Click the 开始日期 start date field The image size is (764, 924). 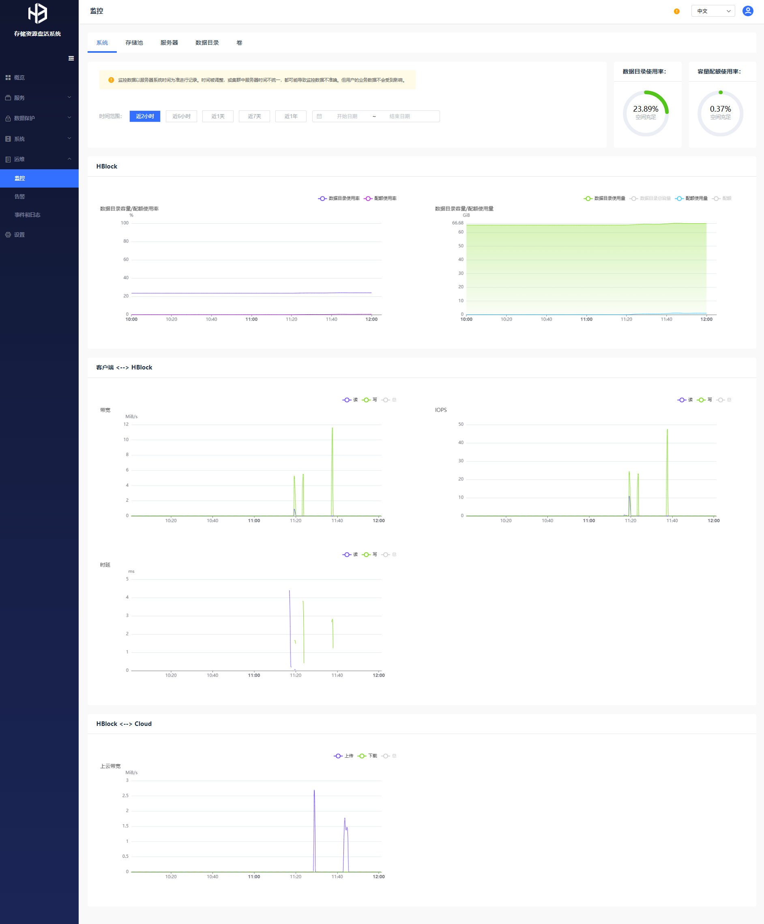click(x=347, y=116)
